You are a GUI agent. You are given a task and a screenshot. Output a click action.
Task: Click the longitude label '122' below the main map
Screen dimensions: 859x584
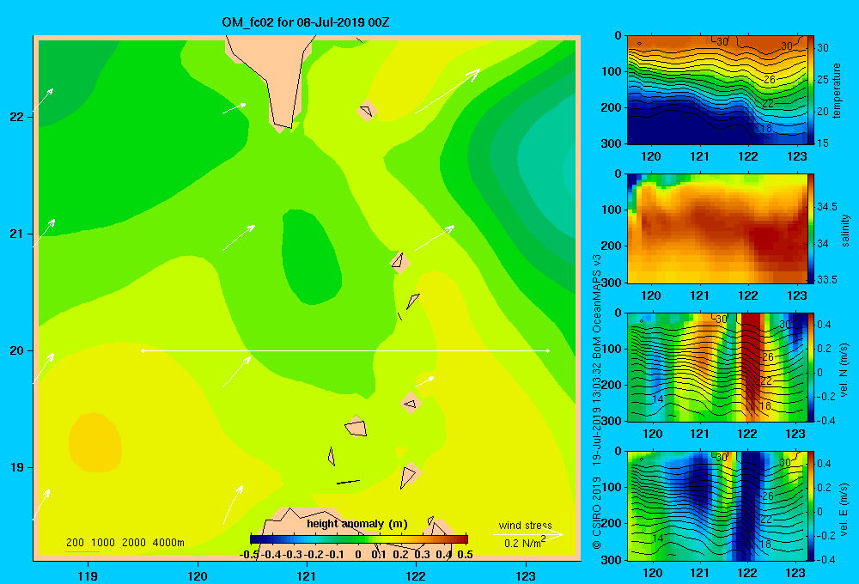(x=417, y=575)
